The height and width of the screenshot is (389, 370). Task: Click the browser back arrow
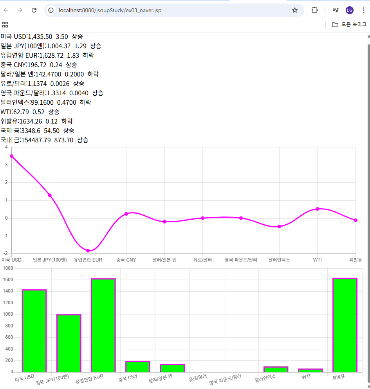(6, 10)
